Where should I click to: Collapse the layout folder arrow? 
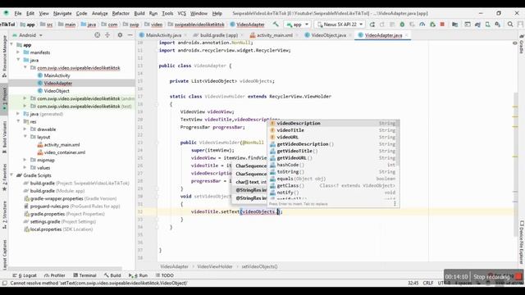(25, 137)
